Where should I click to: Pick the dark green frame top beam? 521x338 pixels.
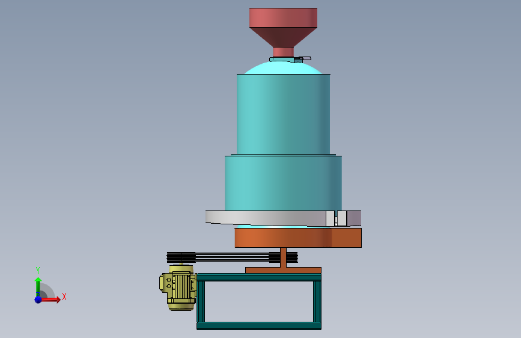click(x=259, y=277)
